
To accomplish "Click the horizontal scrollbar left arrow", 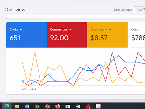I will tap(7, 100).
